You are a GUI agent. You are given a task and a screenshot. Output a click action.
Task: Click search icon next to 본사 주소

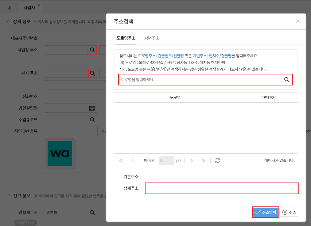point(92,73)
